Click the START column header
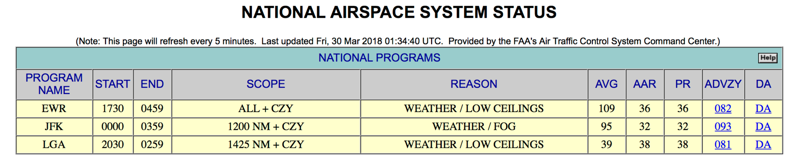Screen dimensions: 788x166 (113, 84)
